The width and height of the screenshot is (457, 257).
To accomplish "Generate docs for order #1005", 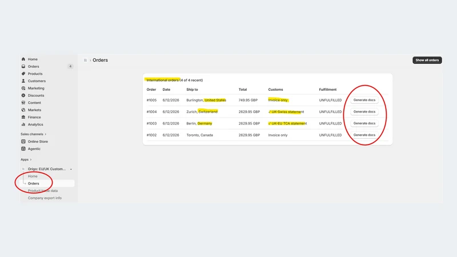I will (x=364, y=100).
